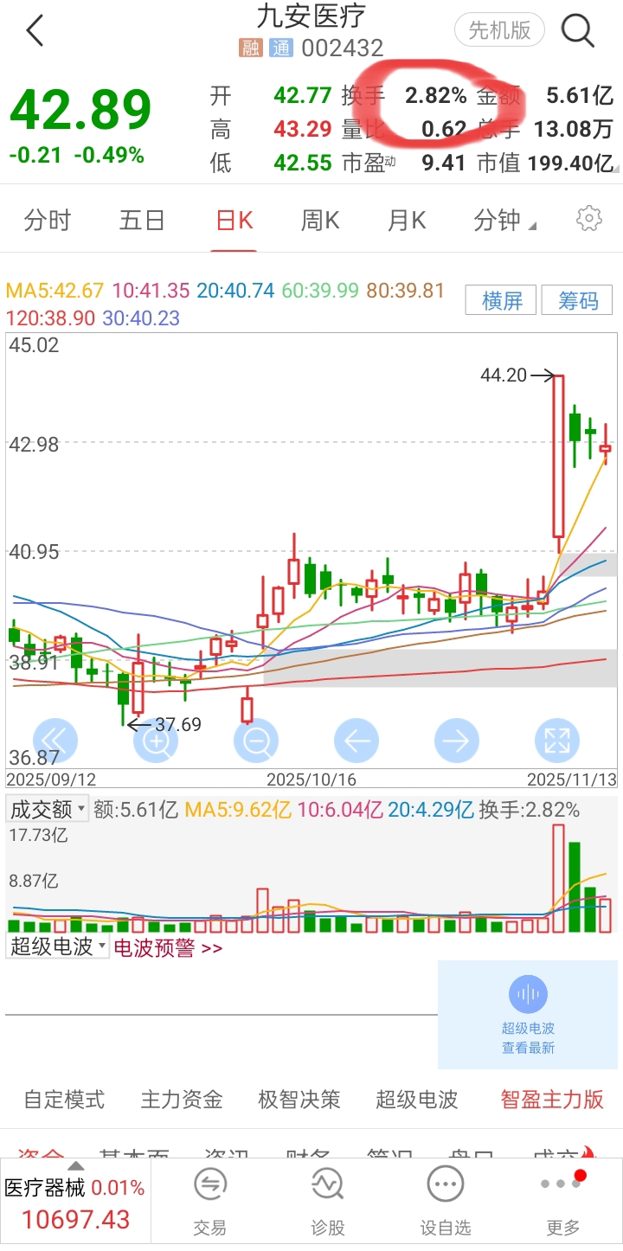The image size is (623, 1251).
Task: Select 主力资金 indicator mode
Action: 182,1100
